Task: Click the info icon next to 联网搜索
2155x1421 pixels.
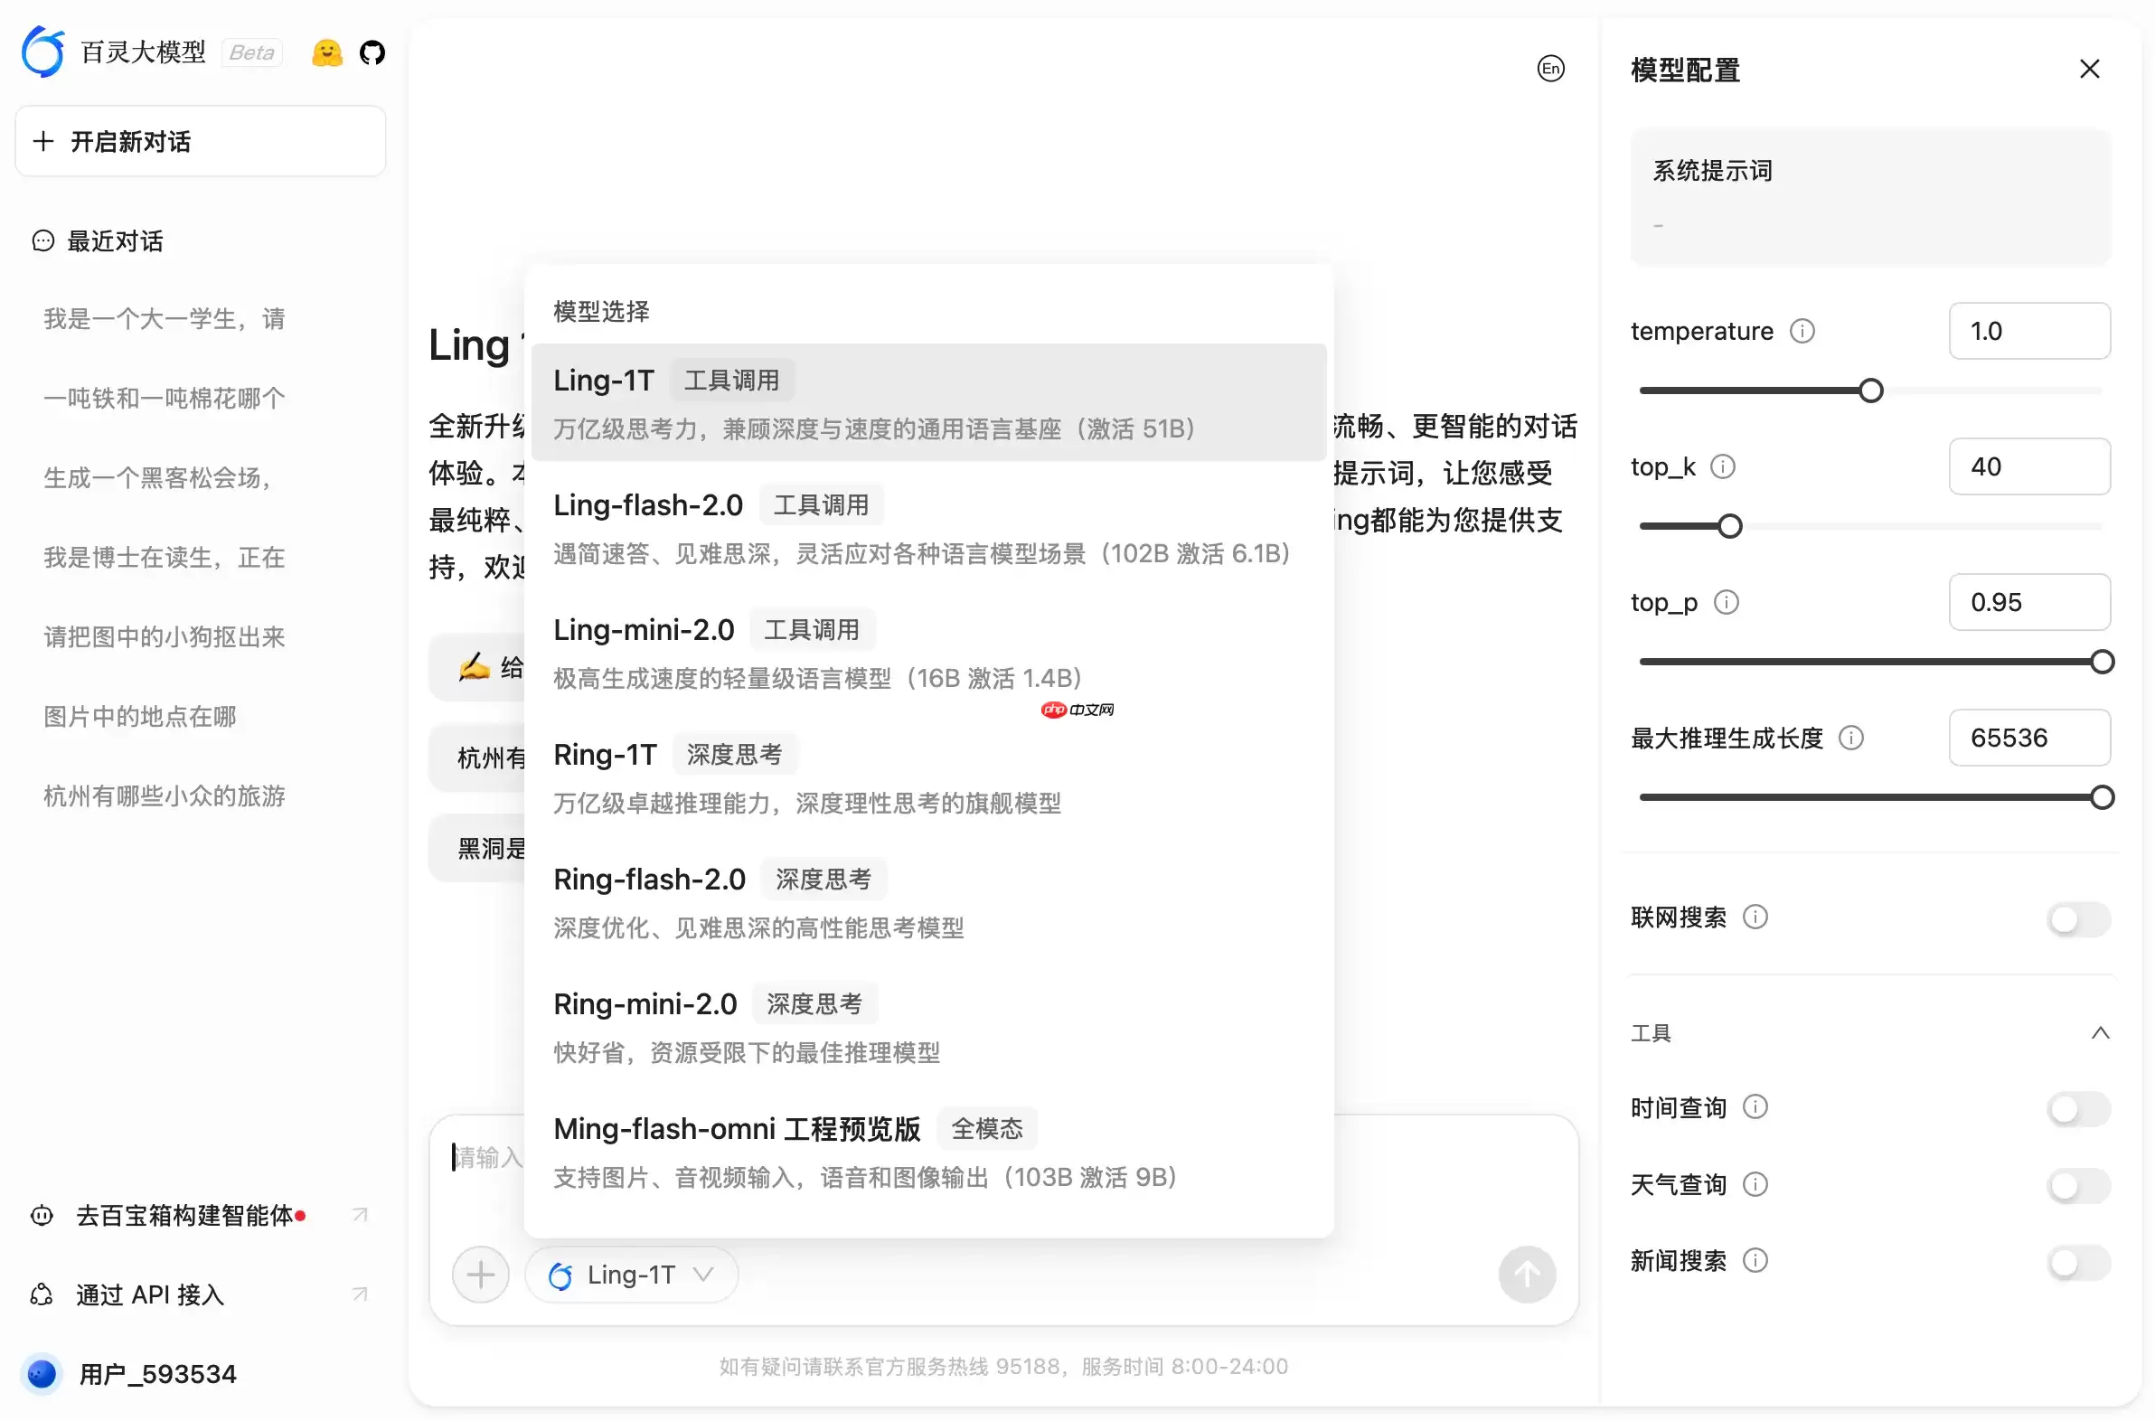Action: [1756, 917]
